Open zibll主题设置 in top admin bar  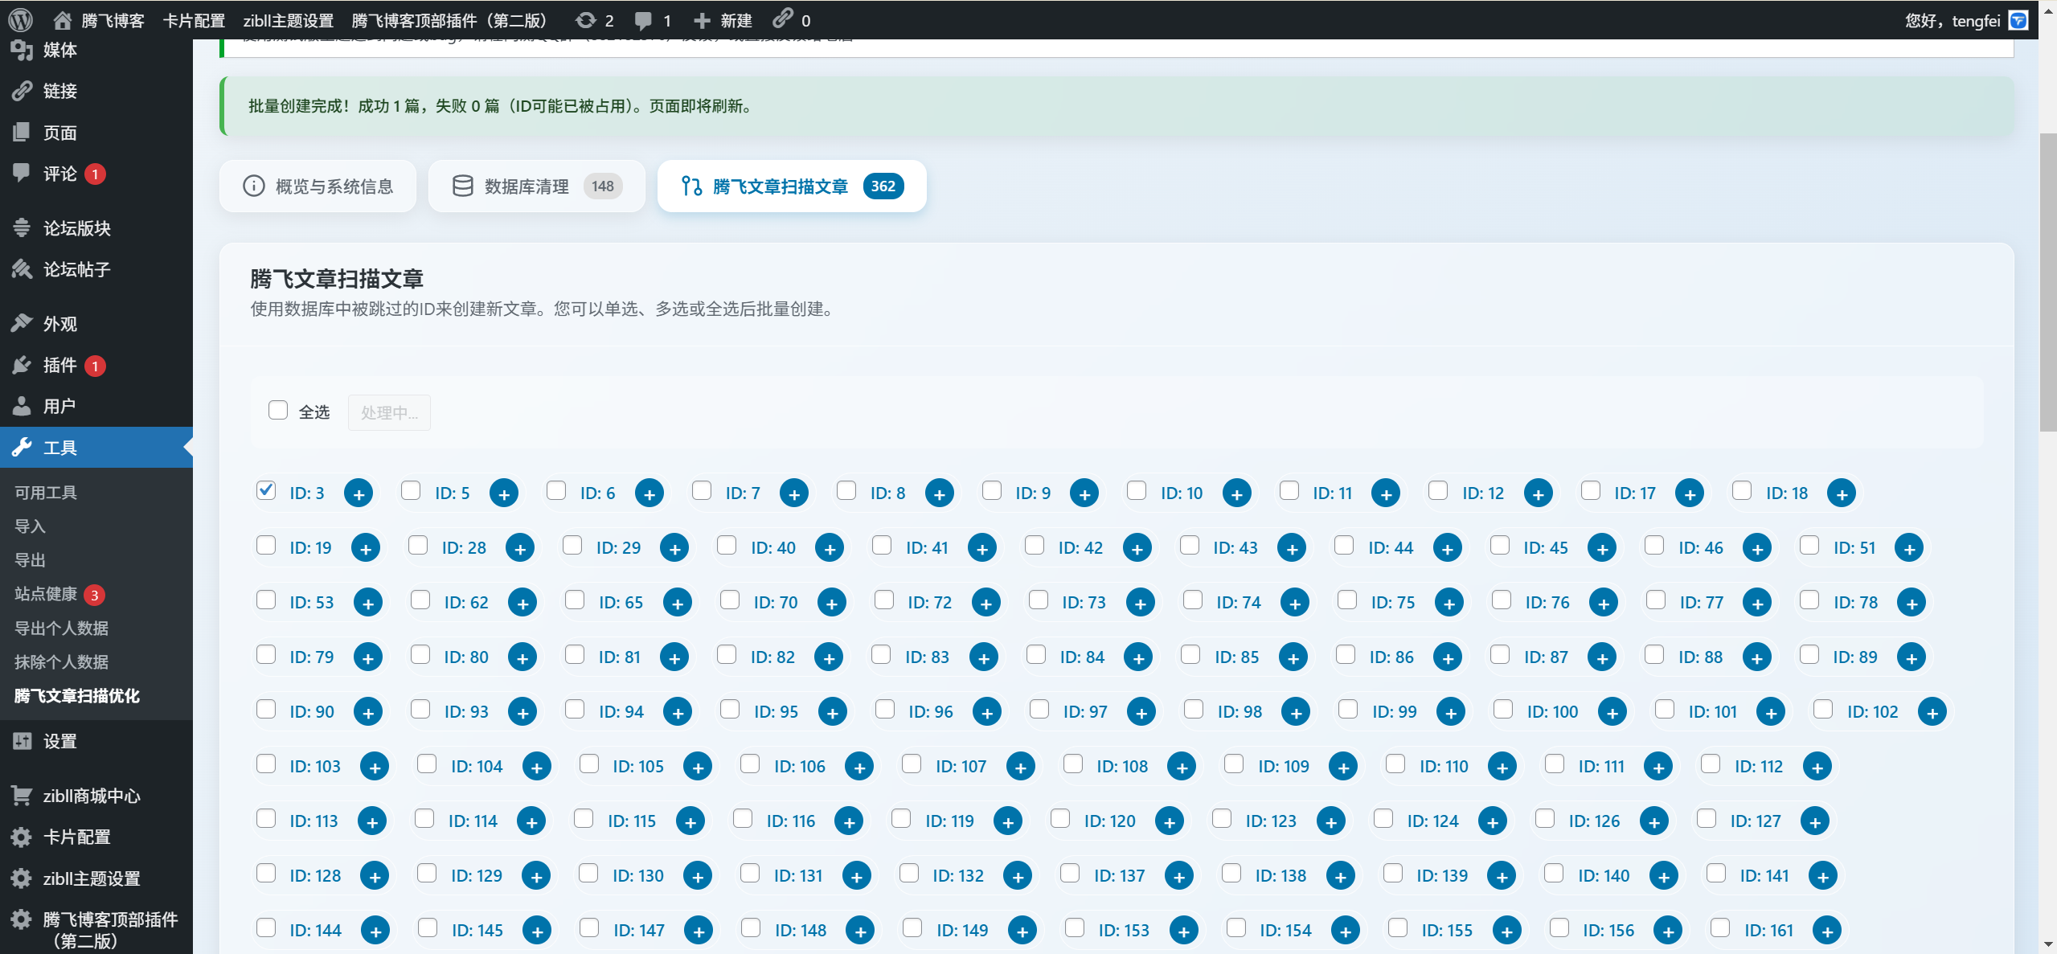[x=288, y=20]
